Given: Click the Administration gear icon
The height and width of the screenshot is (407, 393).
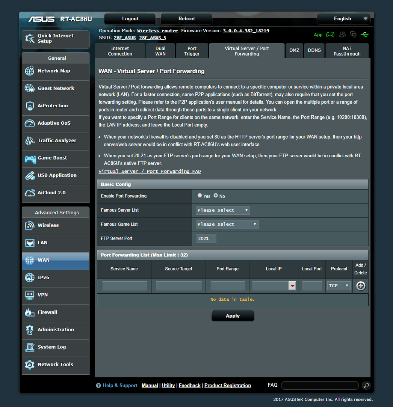Looking at the screenshot, I should pyautogui.click(x=30, y=330).
